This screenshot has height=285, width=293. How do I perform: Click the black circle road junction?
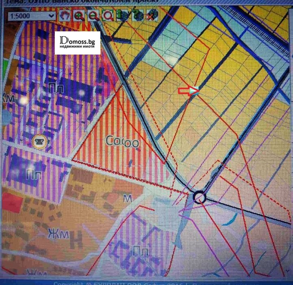pyautogui.click(x=200, y=198)
